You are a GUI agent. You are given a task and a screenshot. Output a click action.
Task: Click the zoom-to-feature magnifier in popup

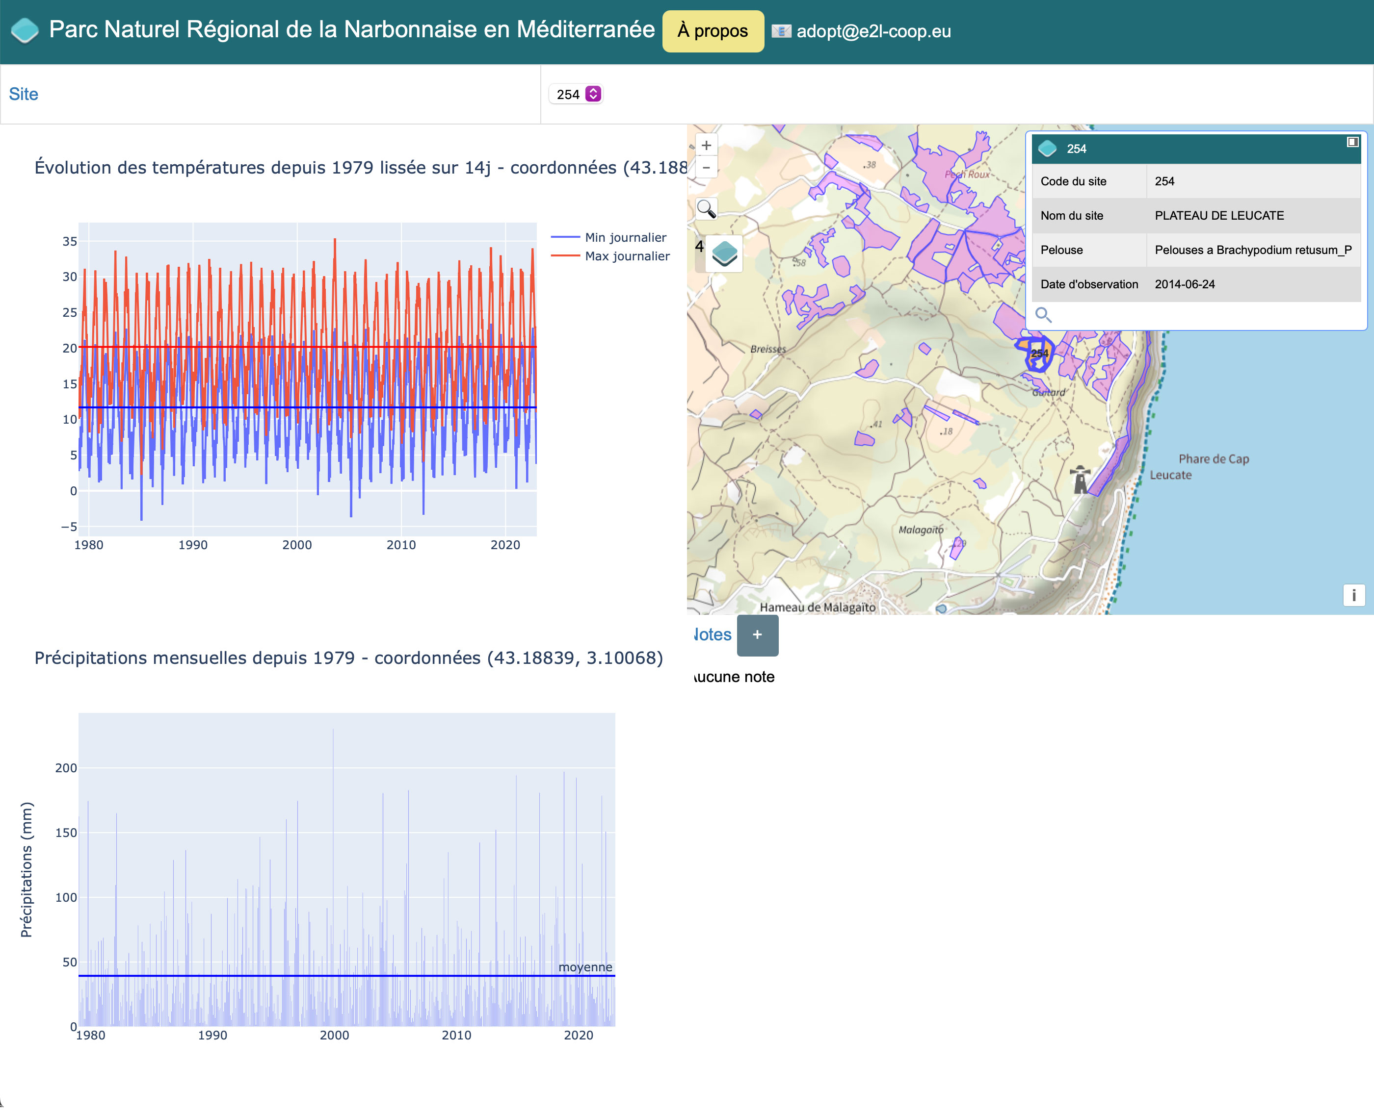point(1043,315)
